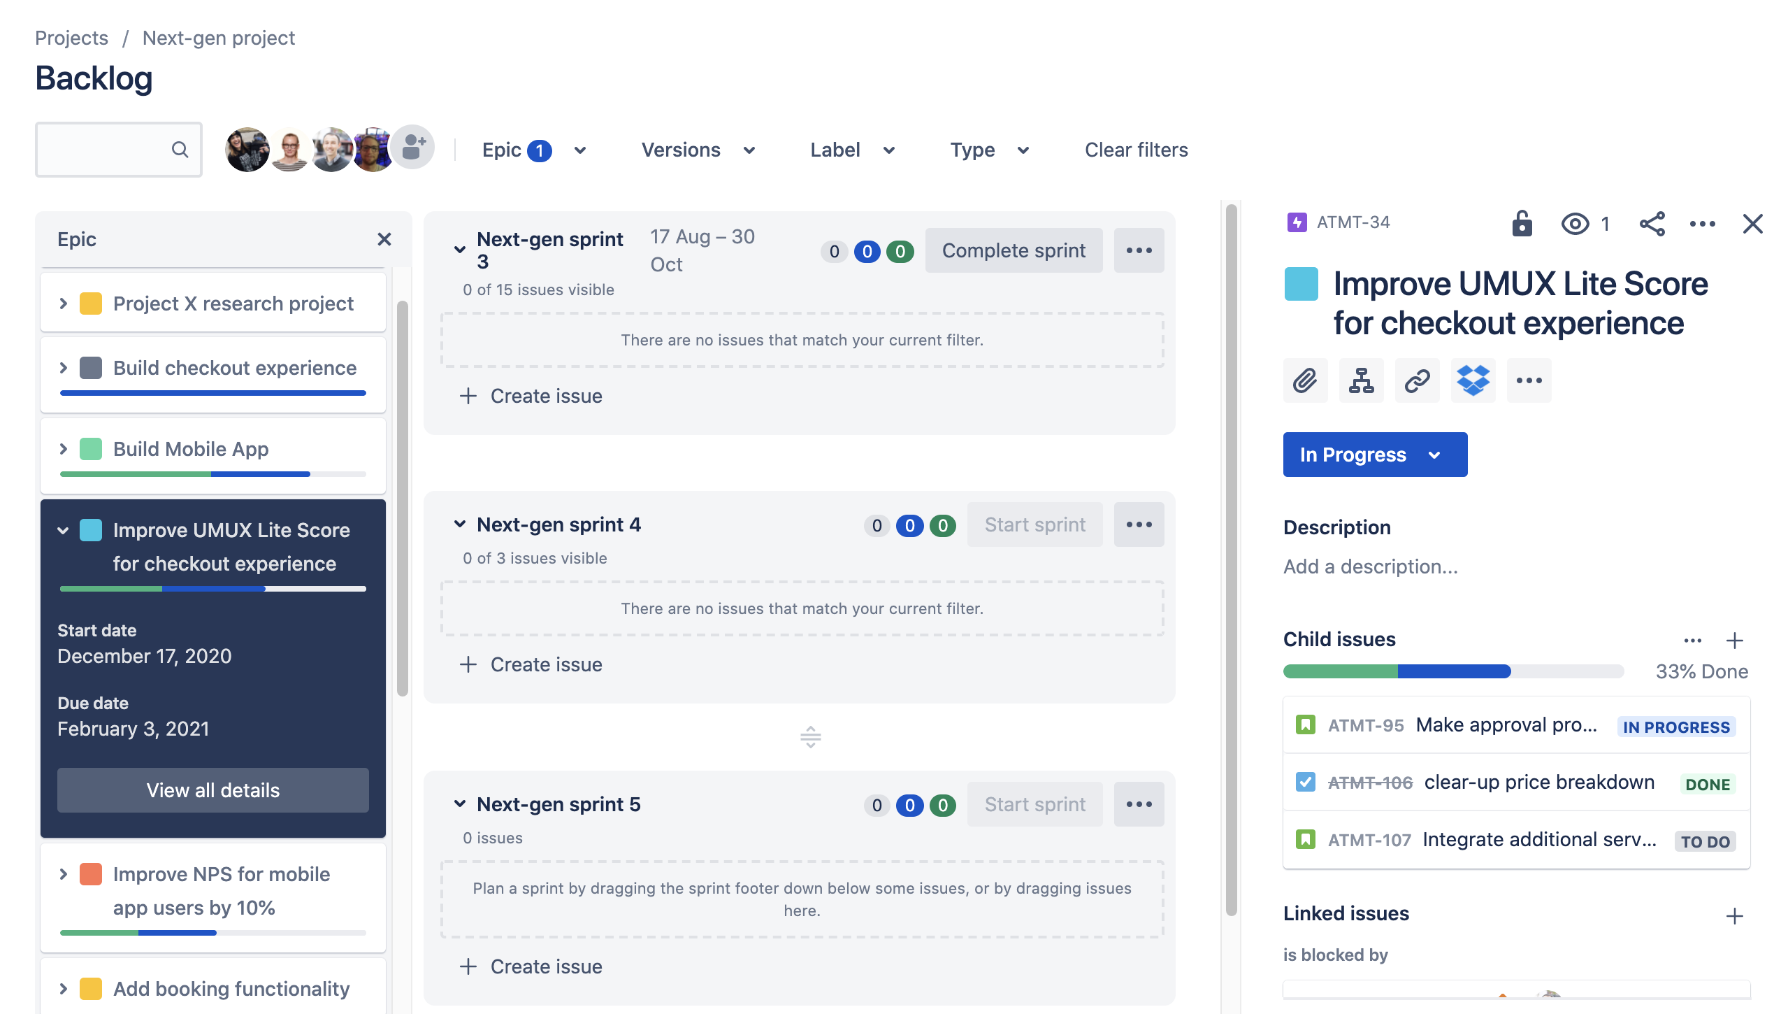The image size is (1774, 1014).
Task: Click the child issues hierarchy icon
Action: click(x=1361, y=380)
